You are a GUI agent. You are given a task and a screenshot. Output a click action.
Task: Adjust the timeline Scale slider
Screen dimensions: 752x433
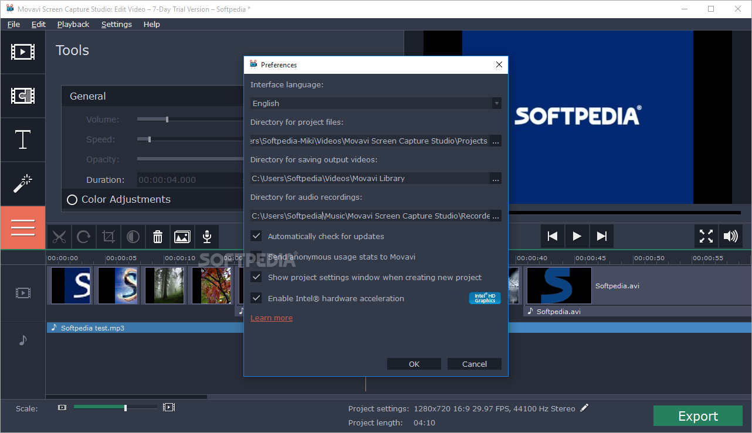(x=116, y=407)
